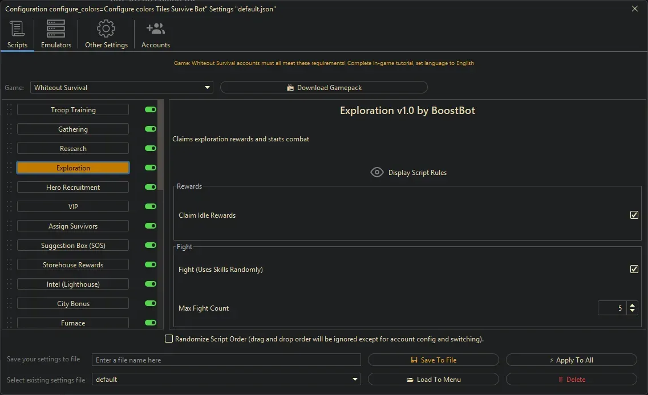This screenshot has height=395, width=648.
Task: Expand the existing settings file dropdown
Action: point(355,379)
